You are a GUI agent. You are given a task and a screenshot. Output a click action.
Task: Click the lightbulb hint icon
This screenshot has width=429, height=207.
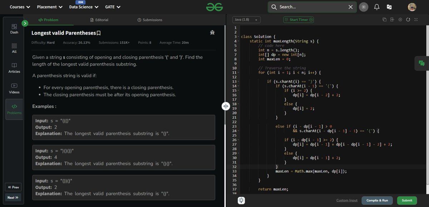241,201
